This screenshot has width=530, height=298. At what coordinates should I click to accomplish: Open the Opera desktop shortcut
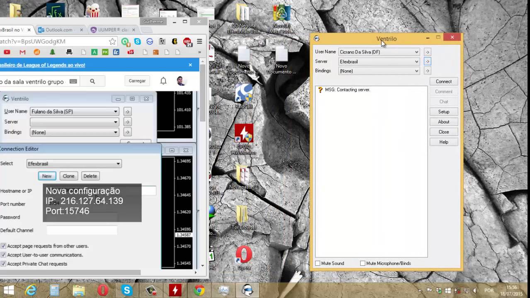[244, 258]
